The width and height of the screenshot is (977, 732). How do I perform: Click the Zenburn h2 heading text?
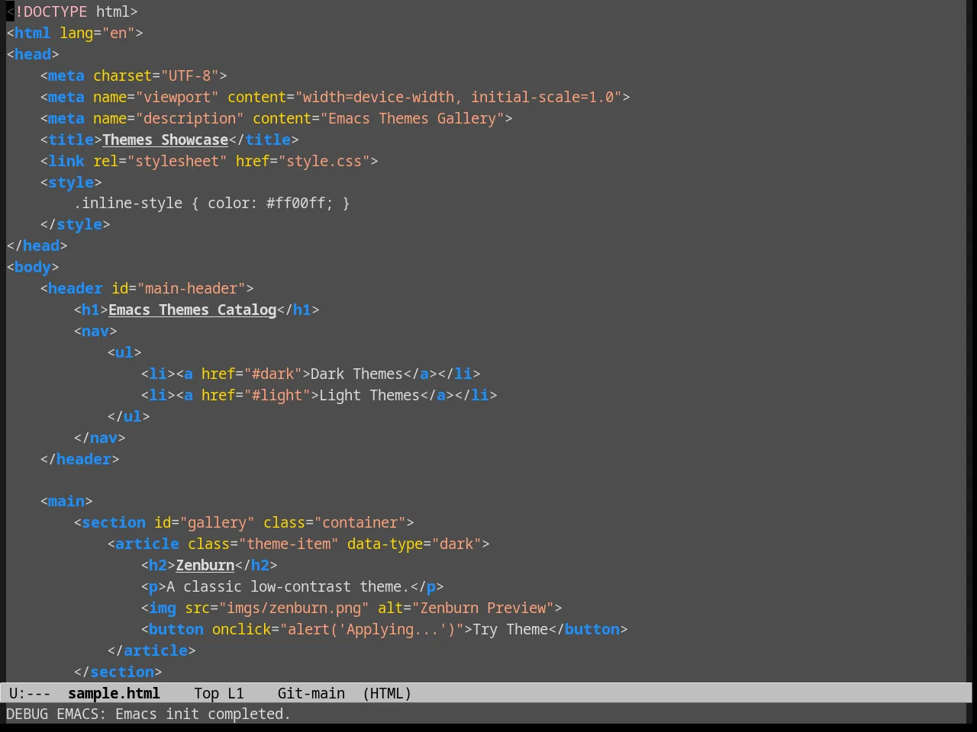tap(205, 565)
